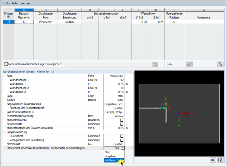Enable Mehrfachauswahl-Einstellungen ermöglichen checkbox
The image size is (227, 167).
tap(6, 64)
